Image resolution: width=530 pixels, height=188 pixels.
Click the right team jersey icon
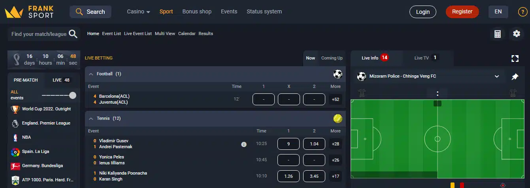point(513,93)
